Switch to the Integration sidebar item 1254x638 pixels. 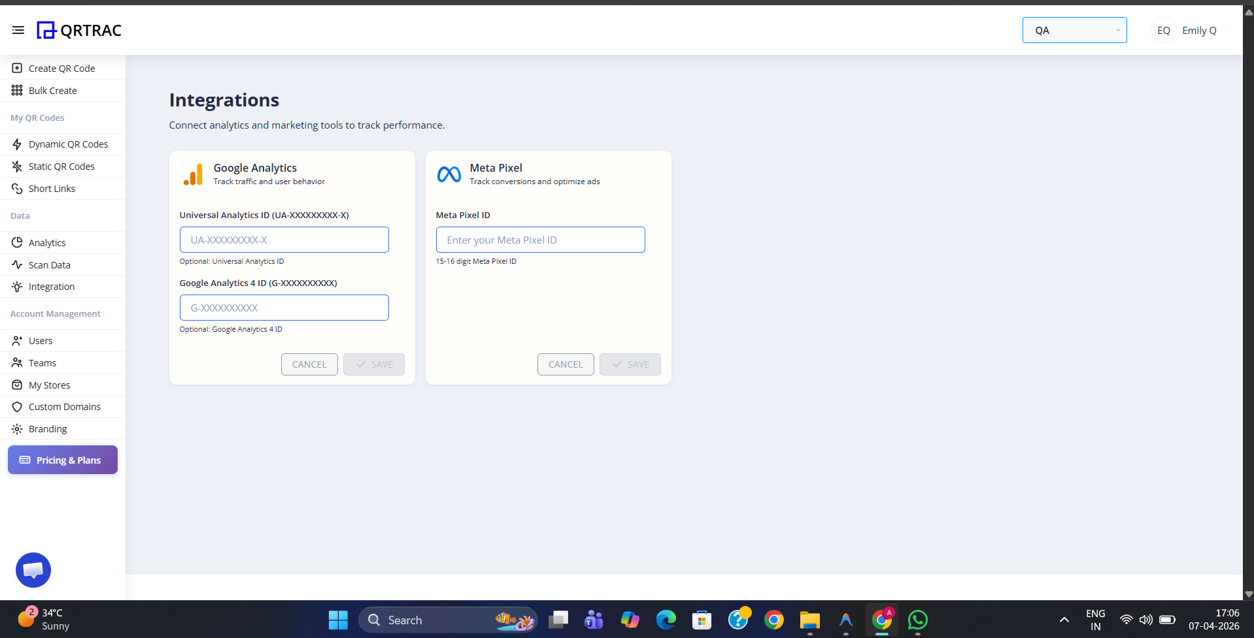point(51,286)
